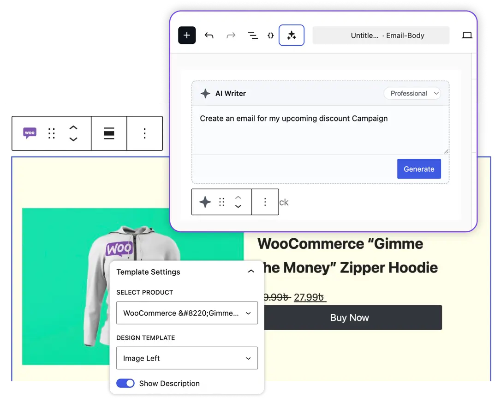Click AI block star icon in block toolbar
Viewport: 501px width, 398px height.
coord(205,202)
